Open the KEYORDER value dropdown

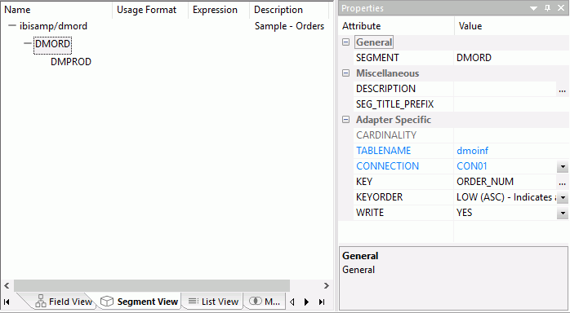[x=563, y=198]
